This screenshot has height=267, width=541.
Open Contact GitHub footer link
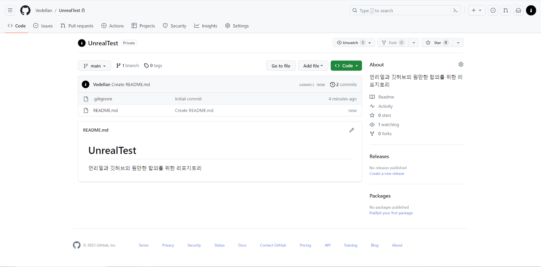pyautogui.click(x=273, y=245)
